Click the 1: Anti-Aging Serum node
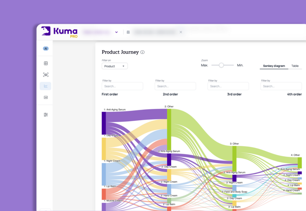 104,123
